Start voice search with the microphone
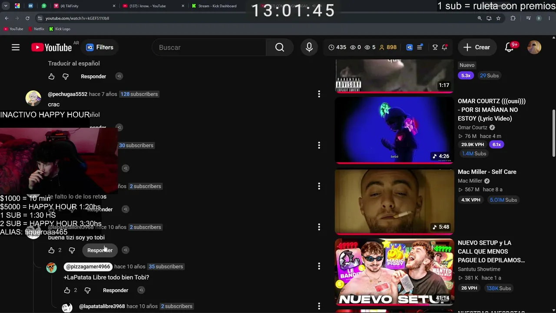This screenshot has width=556, height=313. click(309, 47)
